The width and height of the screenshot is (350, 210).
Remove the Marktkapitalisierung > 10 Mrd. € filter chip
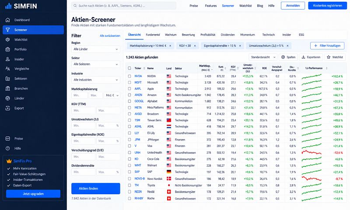click(x=170, y=46)
